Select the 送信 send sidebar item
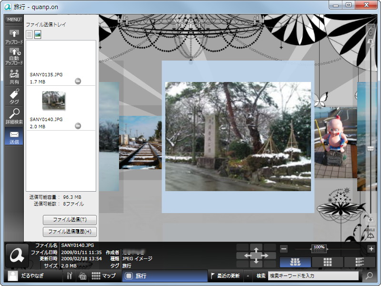Screen dimensions: 381x286 pos(14,136)
